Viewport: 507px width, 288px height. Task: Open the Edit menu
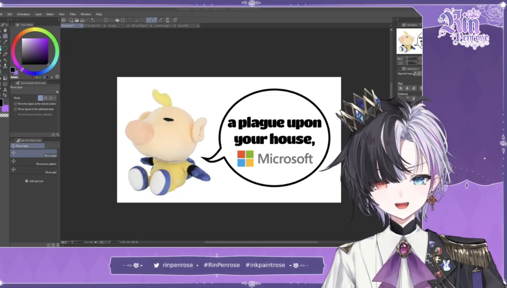tap(10, 14)
